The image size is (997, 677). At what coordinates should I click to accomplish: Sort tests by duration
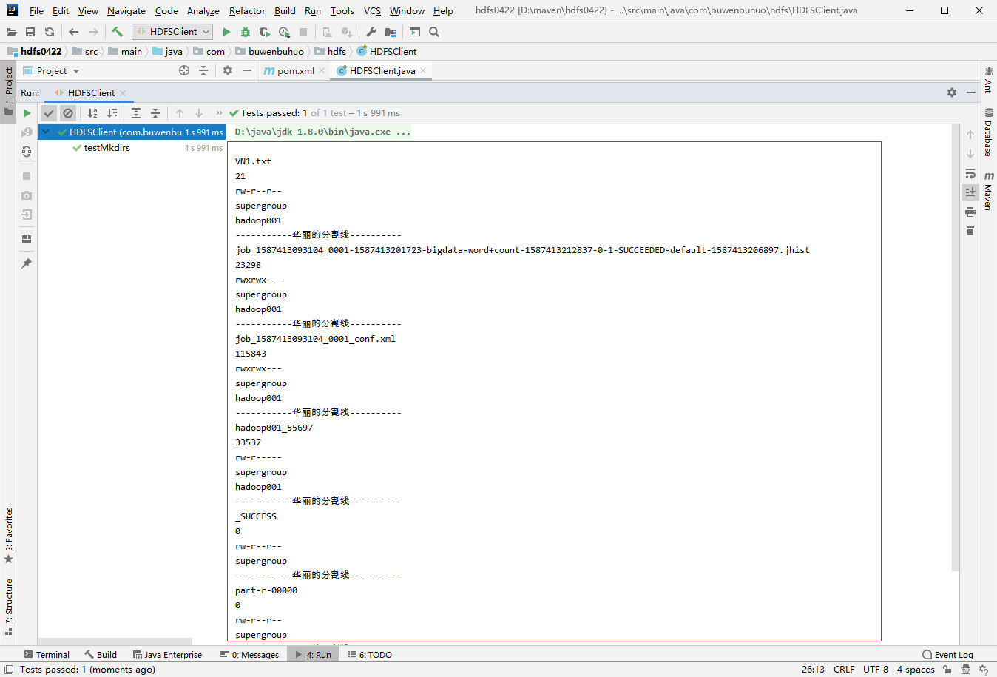point(112,113)
